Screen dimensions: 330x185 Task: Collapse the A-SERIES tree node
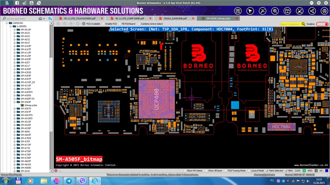click(11, 26)
